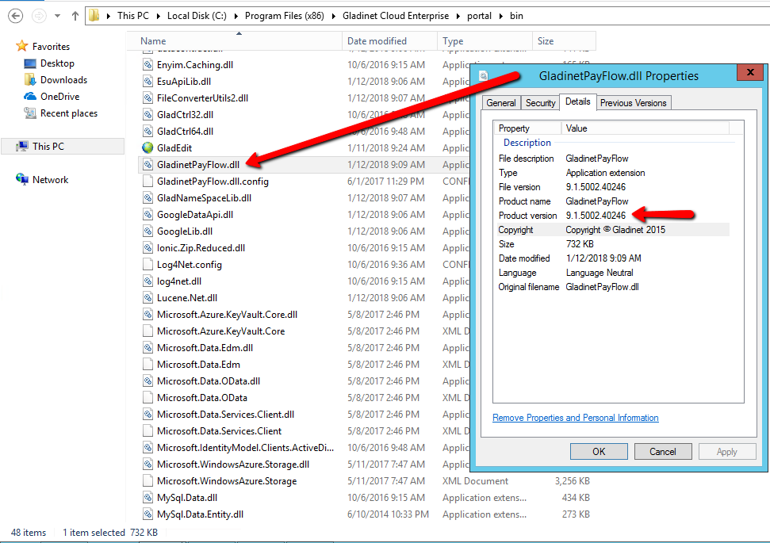Click the Back navigation arrow
Viewport: 770px width, 543px height.
(16, 16)
